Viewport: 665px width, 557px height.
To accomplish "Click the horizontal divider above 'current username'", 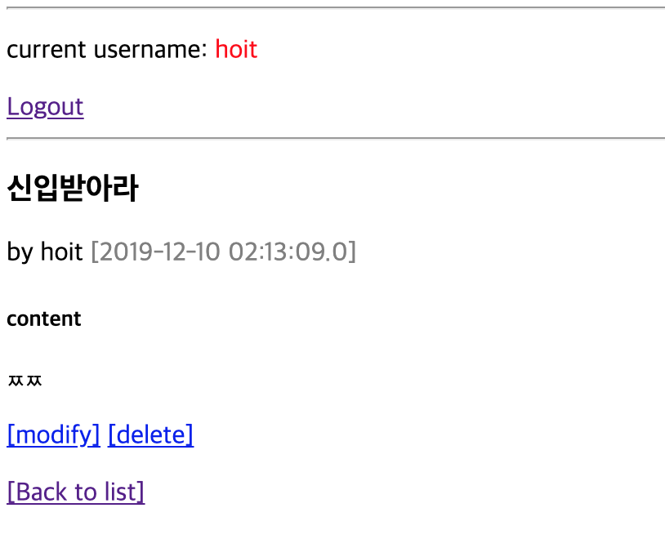I will click(x=335, y=7).
